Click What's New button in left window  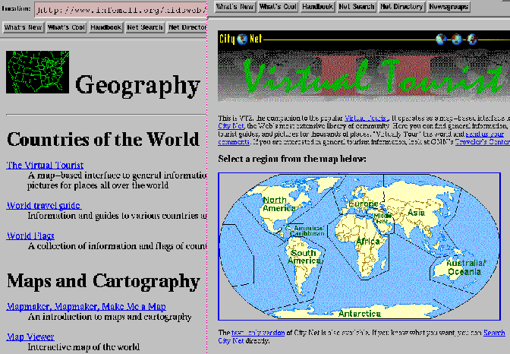click(x=23, y=27)
